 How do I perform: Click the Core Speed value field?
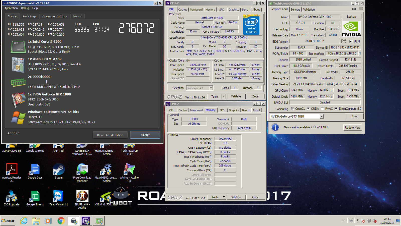pos(198,65)
